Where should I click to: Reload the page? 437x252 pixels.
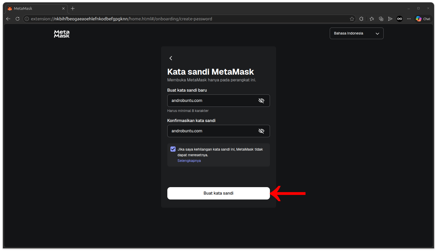[x=17, y=19]
